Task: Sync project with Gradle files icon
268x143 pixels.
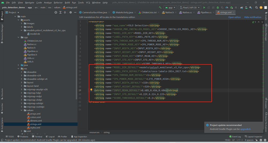Action: (241, 7)
